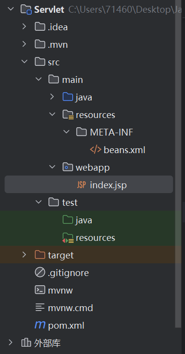Screen dimensions: 185x354
Task: Select the .idea folder name
Action: pyautogui.click(x=58, y=27)
